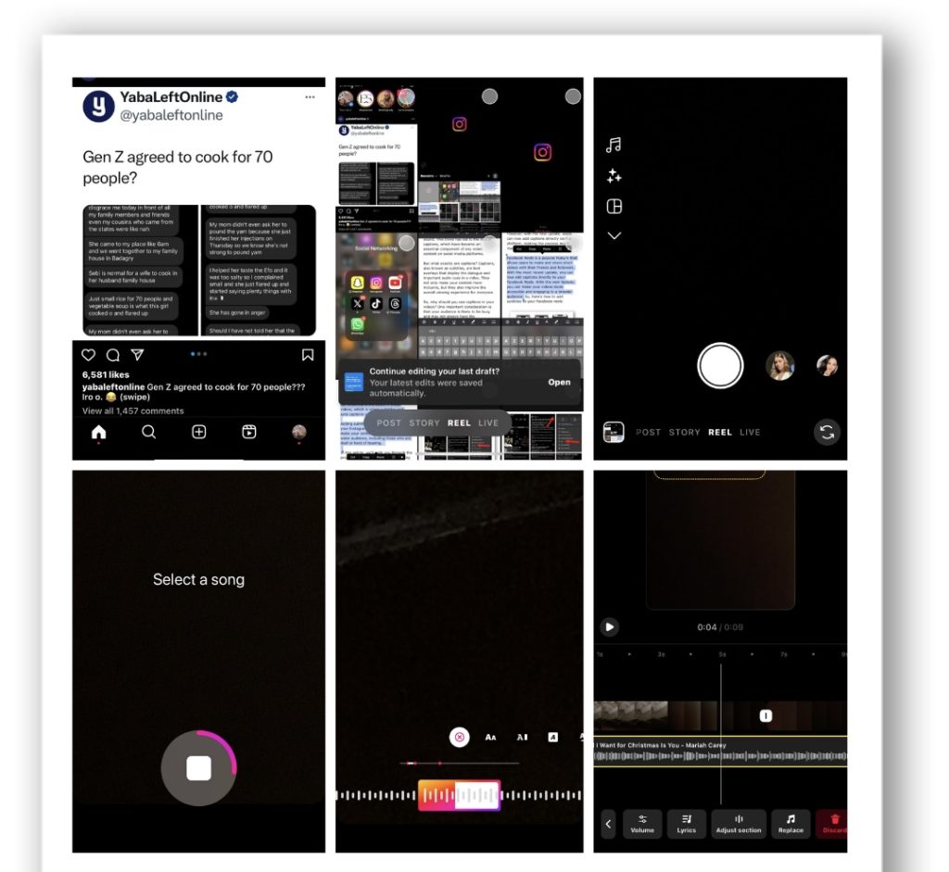Image resolution: width=949 pixels, height=872 pixels.
Task: Open the sparkles effects tool
Action: (x=614, y=176)
